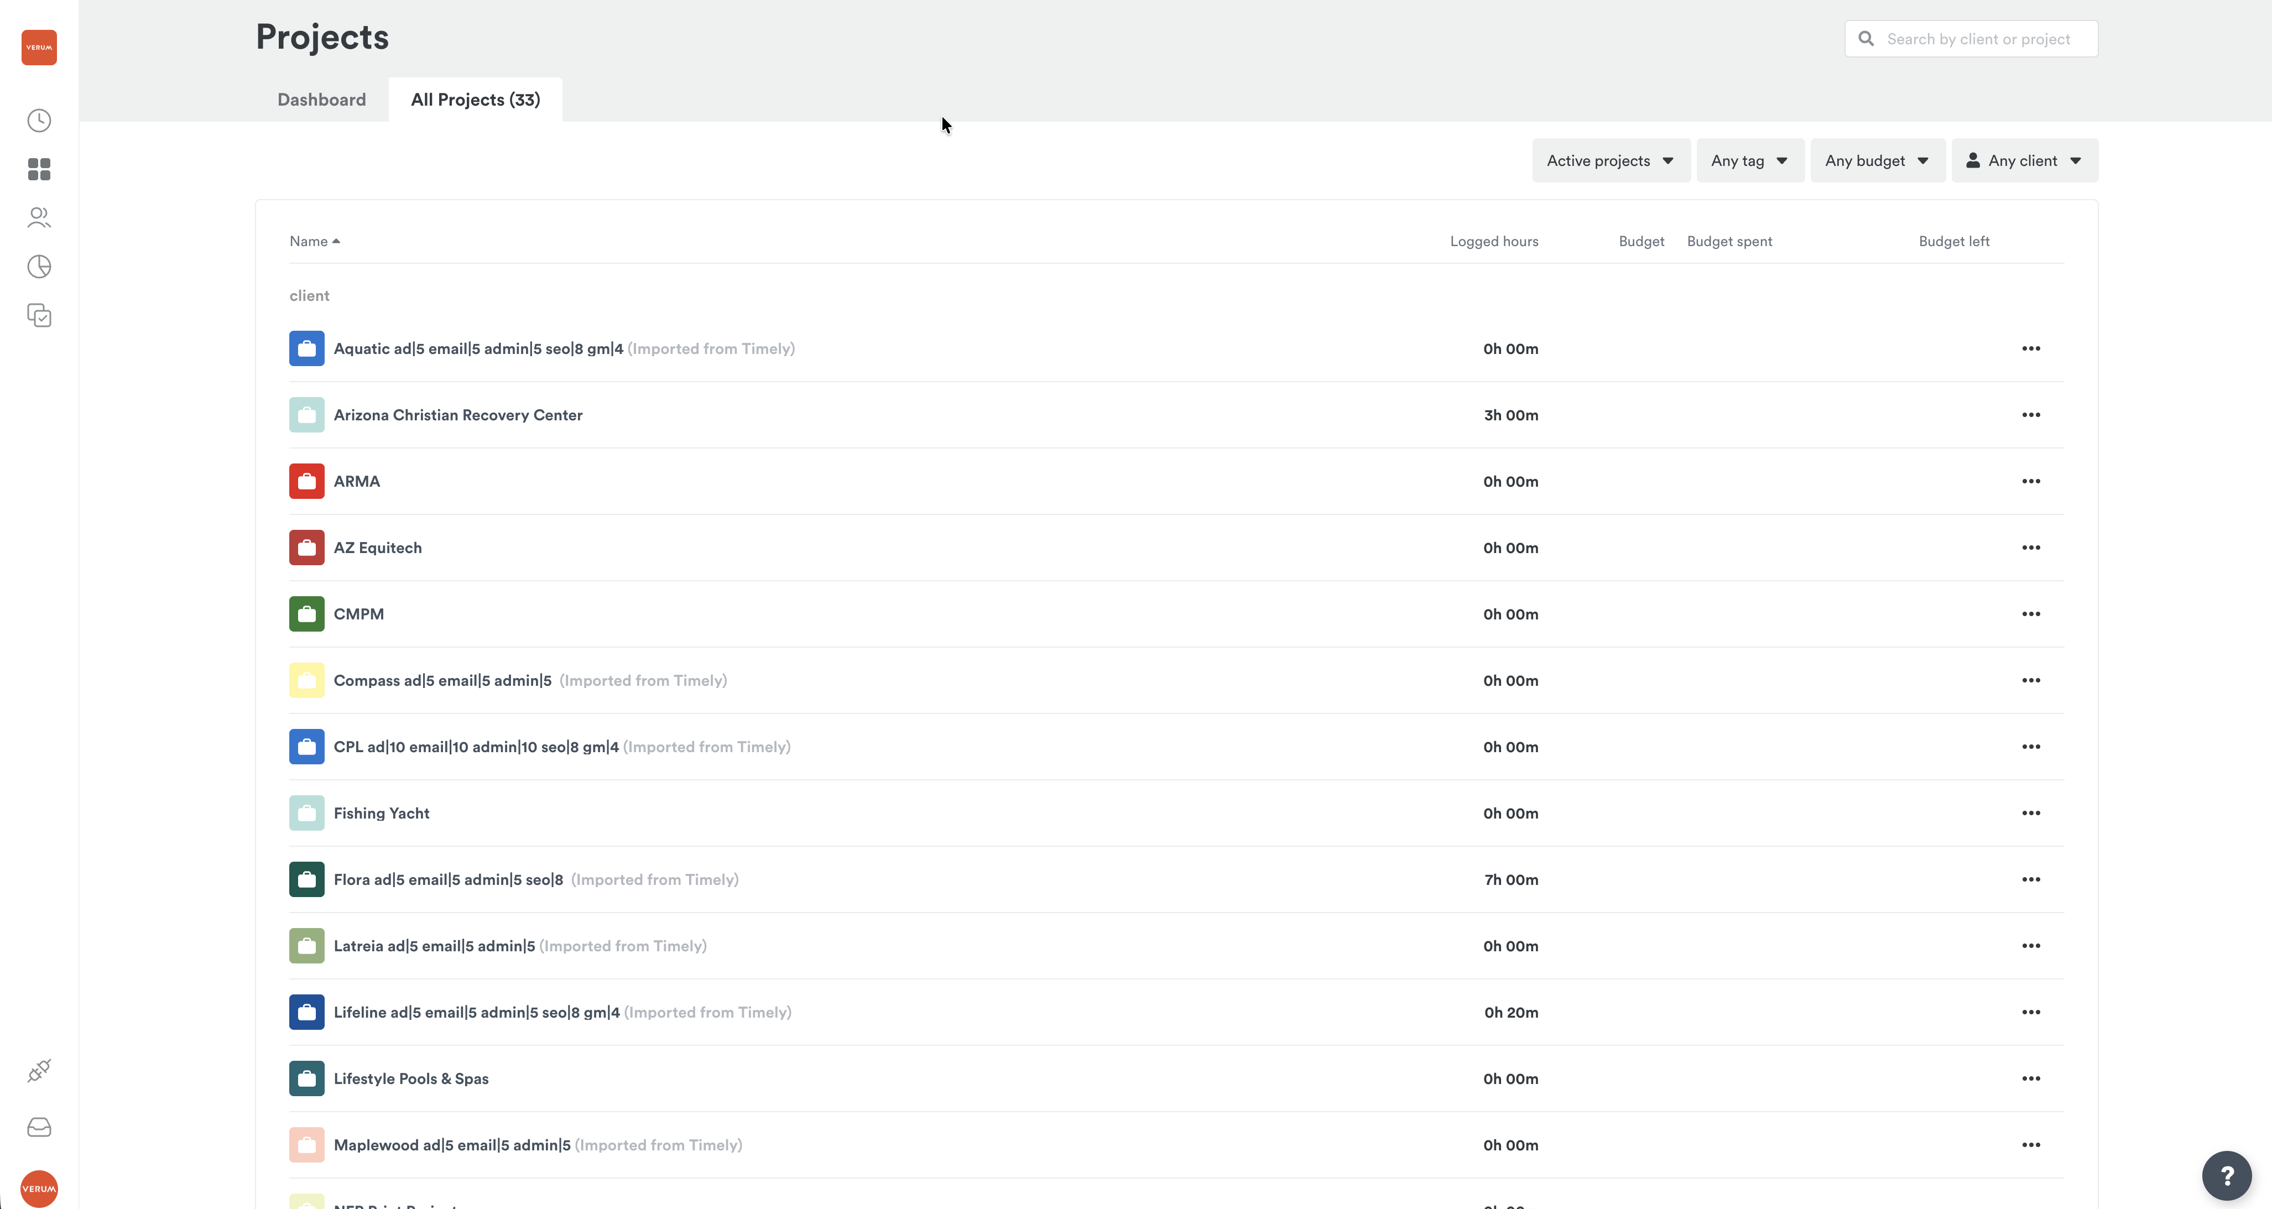Click the search magnifier icon
This screenshot has height=1209, width=2272.
pos(1866,39)
